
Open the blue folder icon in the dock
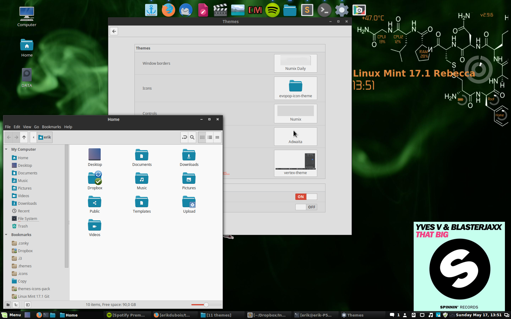click(x=290, y=10)
